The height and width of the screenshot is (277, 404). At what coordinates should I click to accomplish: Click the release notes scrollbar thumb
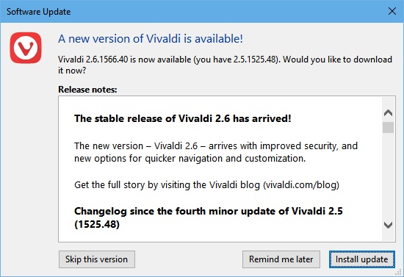[x=388, y=128]
